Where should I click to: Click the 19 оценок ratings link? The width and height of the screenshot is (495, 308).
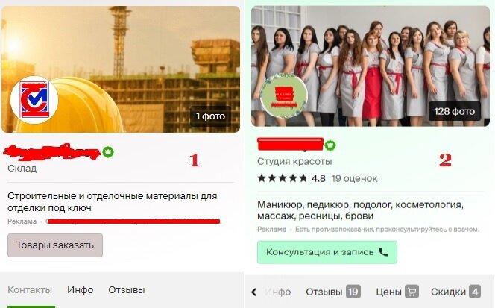(x=354, y=178)
